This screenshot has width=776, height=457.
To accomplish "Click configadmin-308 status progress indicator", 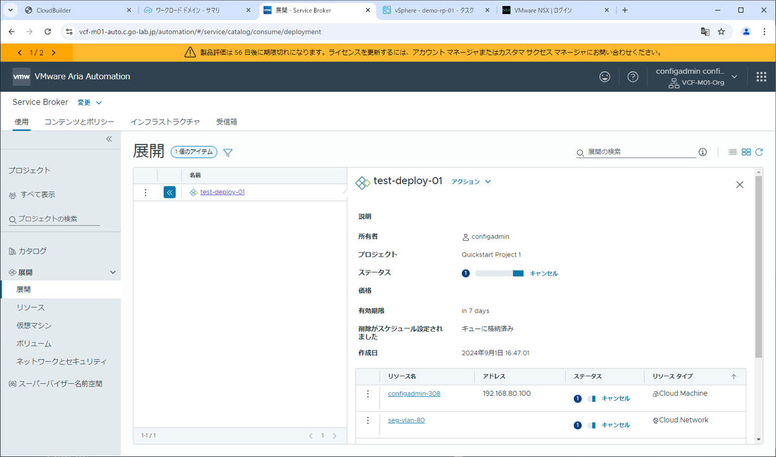I will pos(591,398).
